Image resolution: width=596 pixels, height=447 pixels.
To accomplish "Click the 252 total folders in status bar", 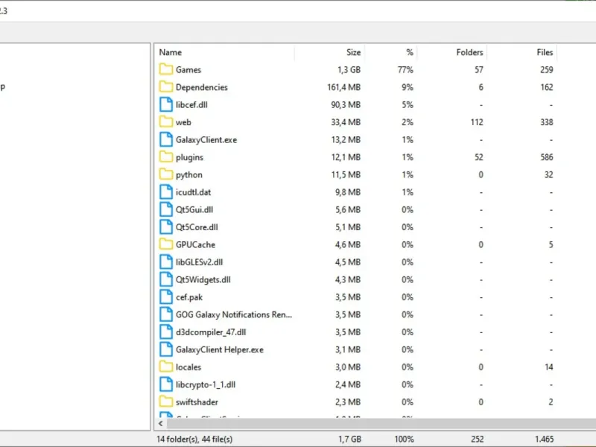I will pos(478,440).
